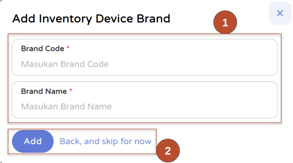Click the red asterisk beside Brand Code
The width and height of the screenshot is (293, 163).
(x=68, y=47)
